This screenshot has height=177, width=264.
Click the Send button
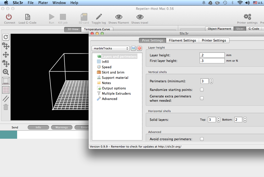coord(15,127)
